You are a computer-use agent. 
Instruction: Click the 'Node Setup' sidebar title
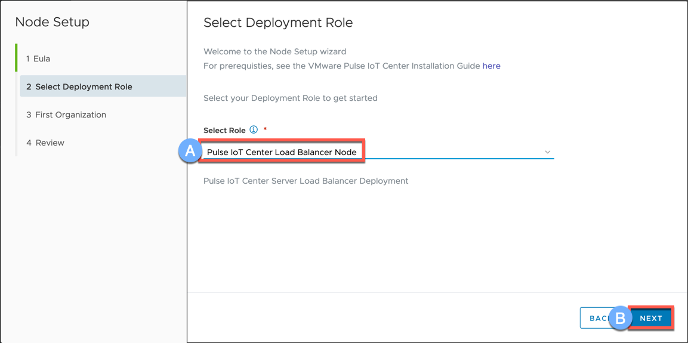[x=53, y=22]
